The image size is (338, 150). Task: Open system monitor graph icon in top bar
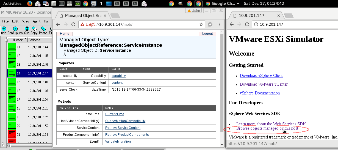pos(77,4)
